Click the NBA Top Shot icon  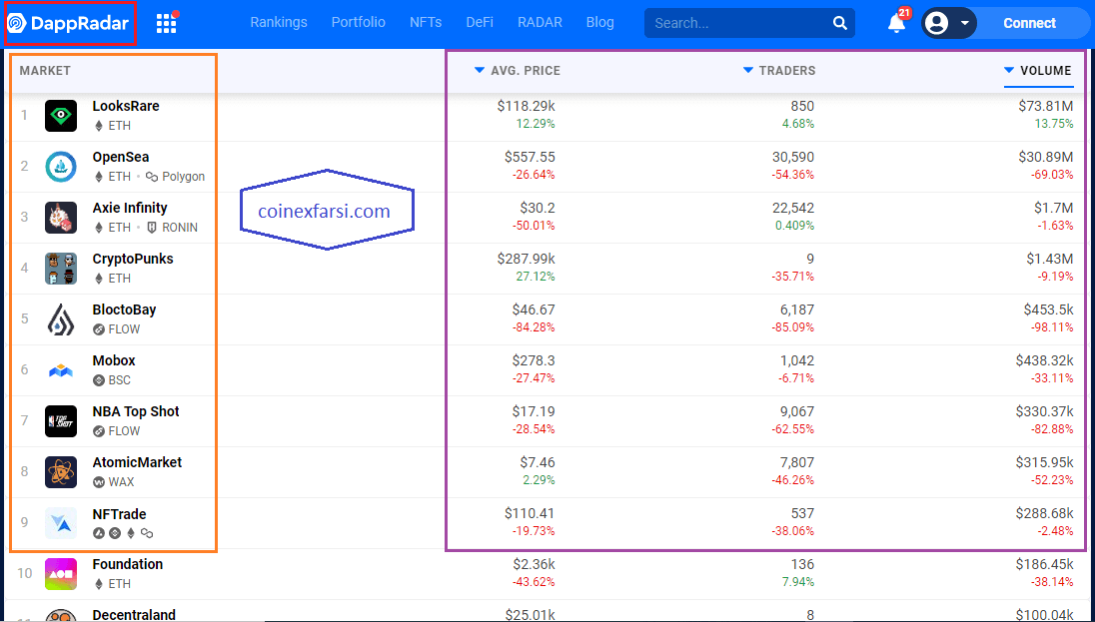pyautogui.click(x=61, y=421)
